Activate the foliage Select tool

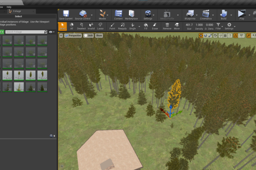pyautogui.click(x=63, y=26)
